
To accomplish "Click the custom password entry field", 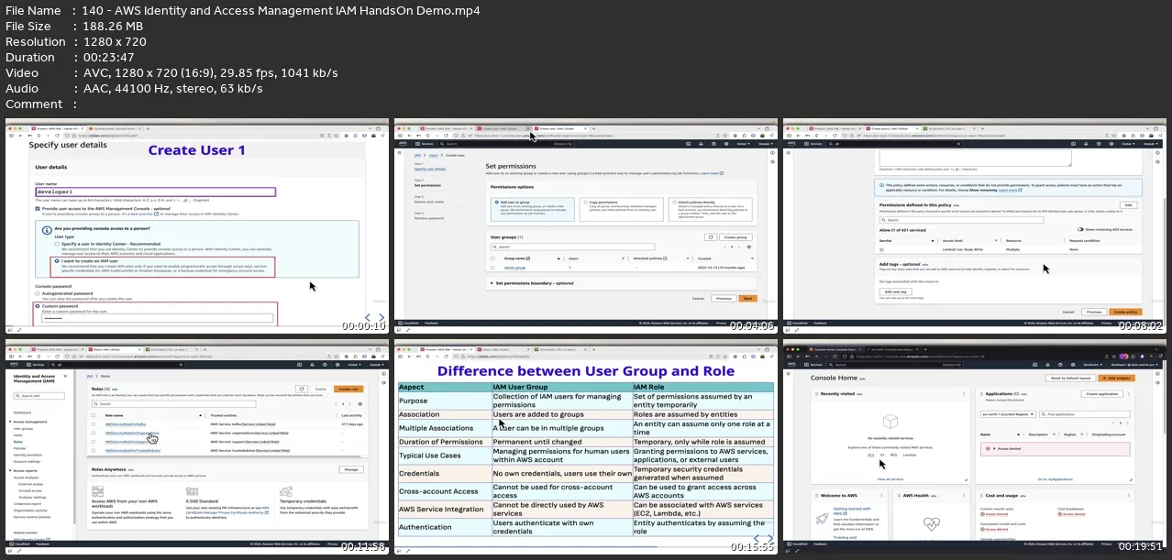I will point(158,318).
